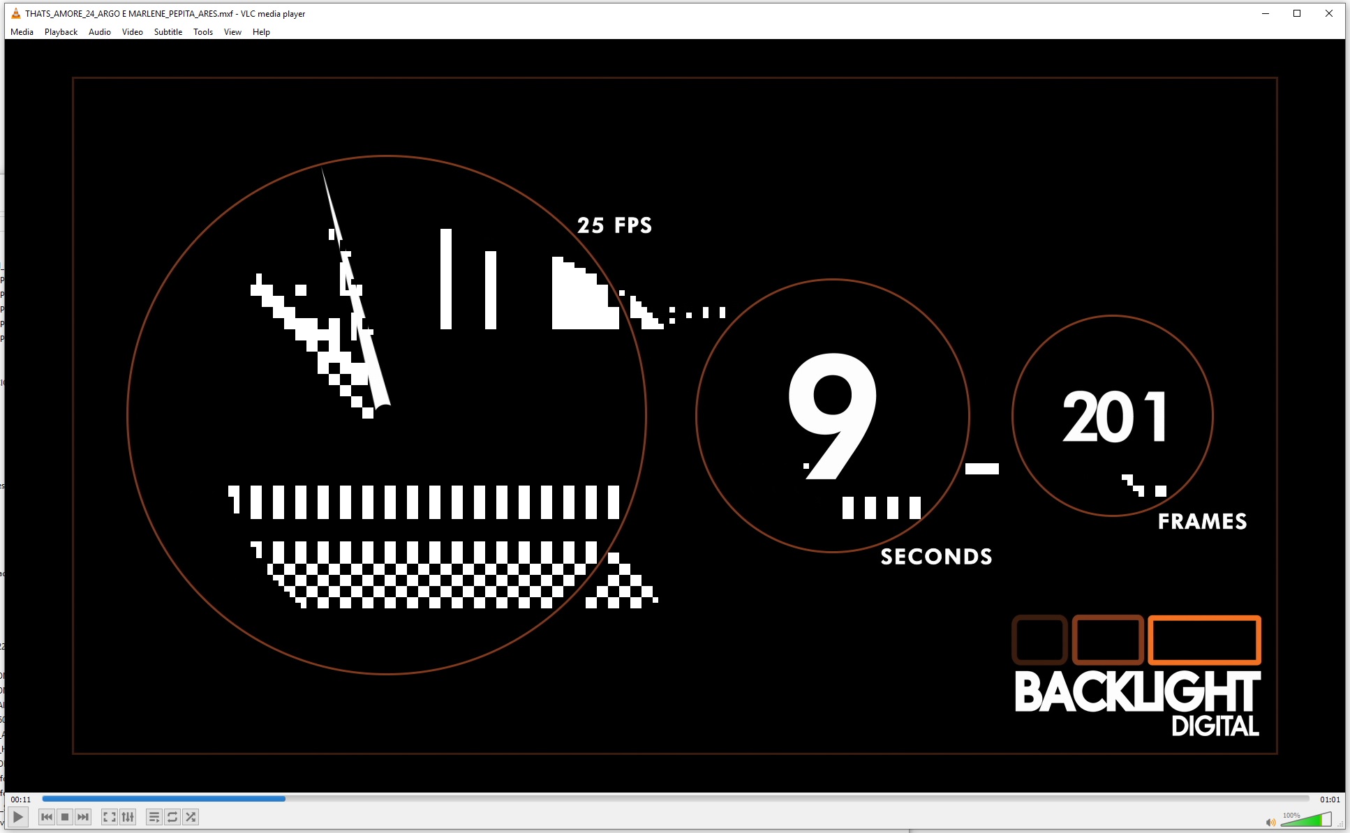Open the Video menu

(133, 32)
